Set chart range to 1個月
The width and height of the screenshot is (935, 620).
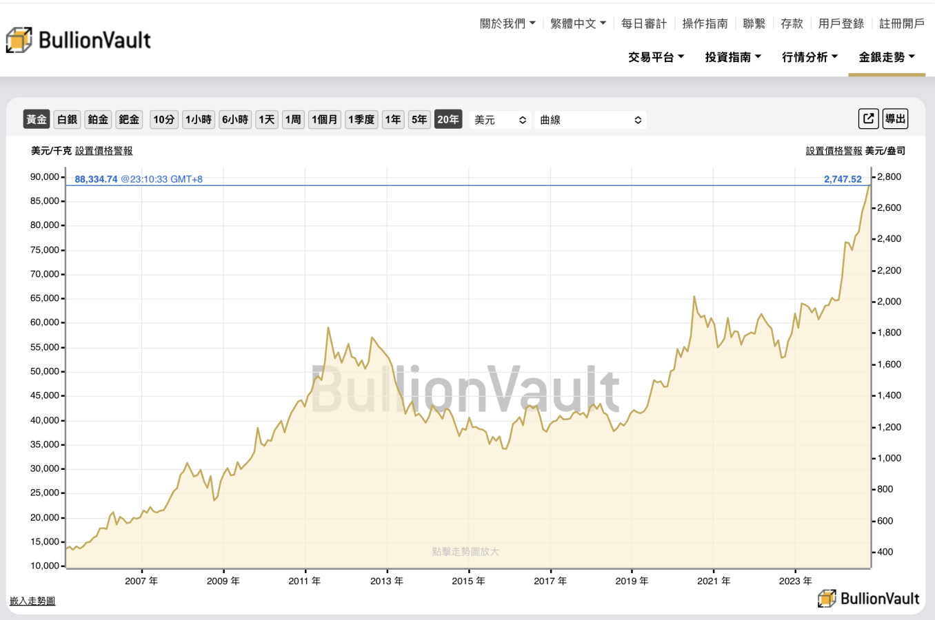pyautogui.click(x=325, y=119)
